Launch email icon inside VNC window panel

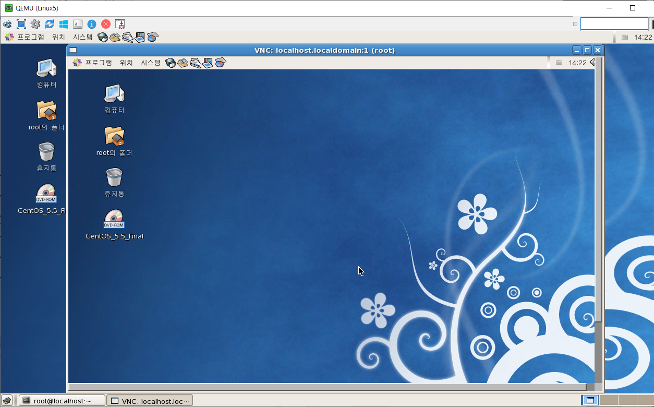point(183,63)
